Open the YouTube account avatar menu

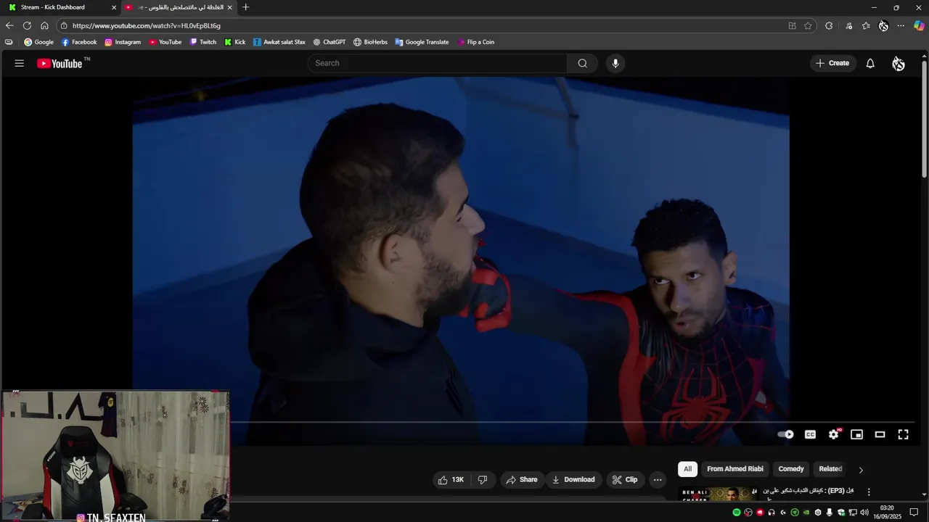899,64
